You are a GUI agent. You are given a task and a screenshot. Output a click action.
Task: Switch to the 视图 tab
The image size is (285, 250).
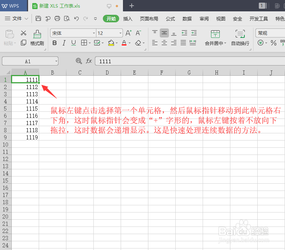220,19
